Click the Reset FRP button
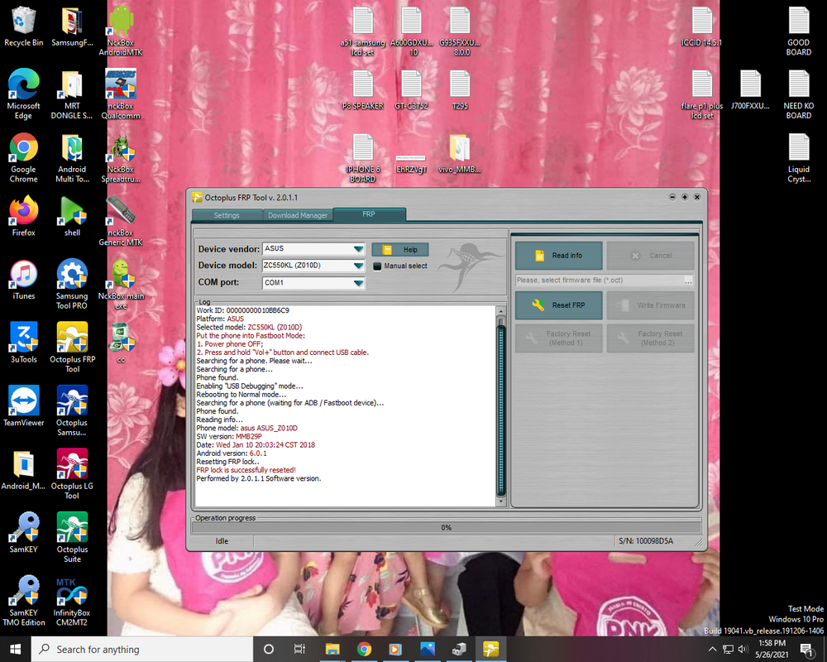The width and height of the screenshot is (827, 662). coord(558,305)
